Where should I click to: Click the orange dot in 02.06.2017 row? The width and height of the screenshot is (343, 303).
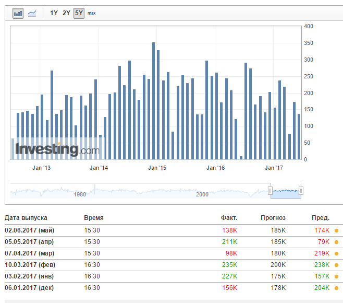point(336,231)
